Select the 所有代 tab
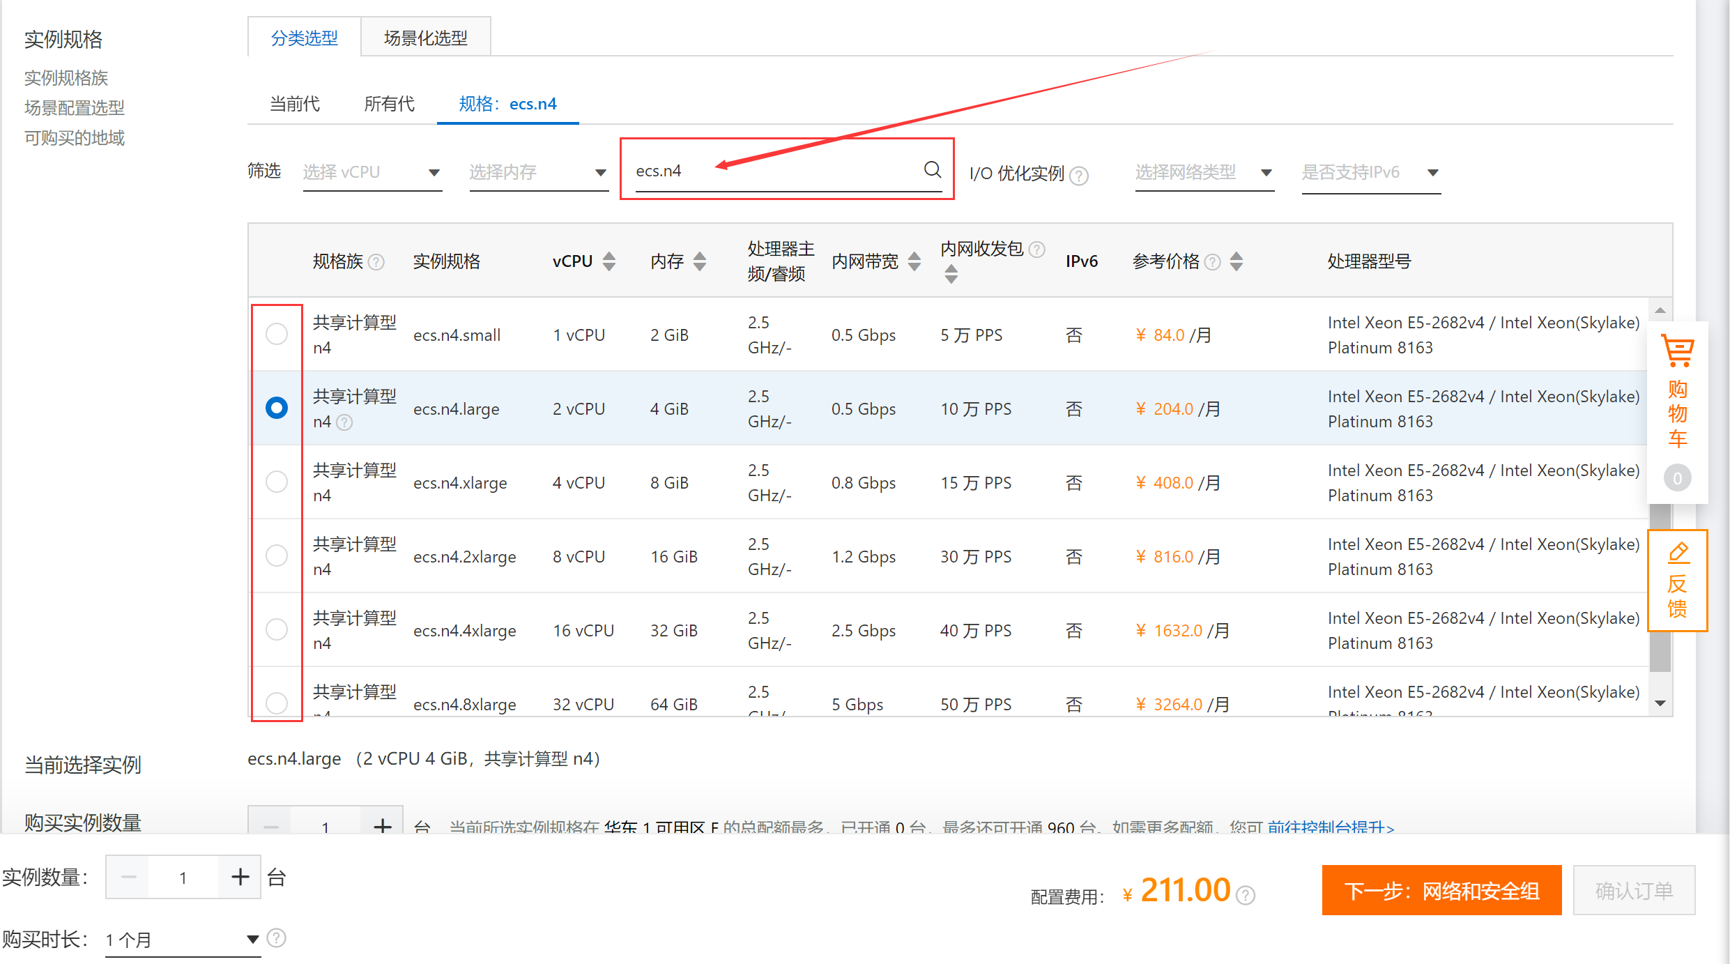 (389, 104)
